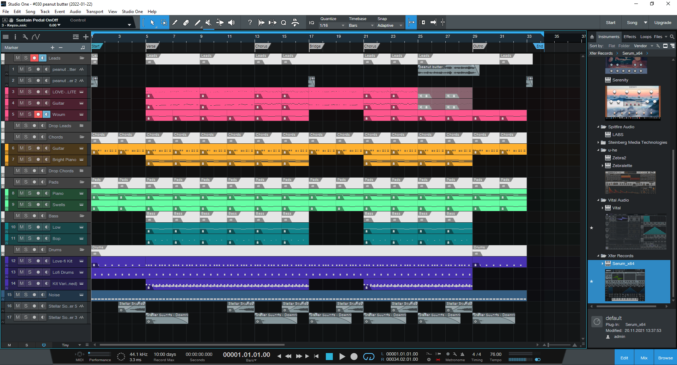Click the question mark help icon
Screen dimensions: 677x365
[x=250, y=23]
